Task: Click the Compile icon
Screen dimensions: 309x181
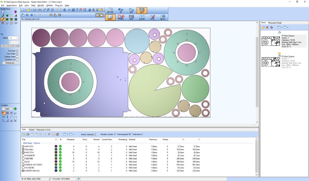Action: click(x=142, y=17)
